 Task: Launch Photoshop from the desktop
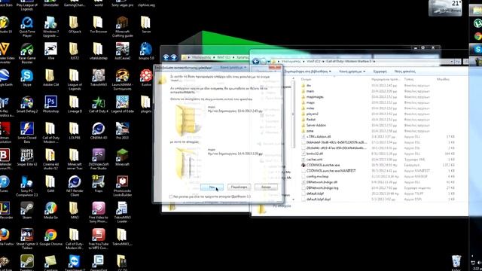tap(50, 104)
